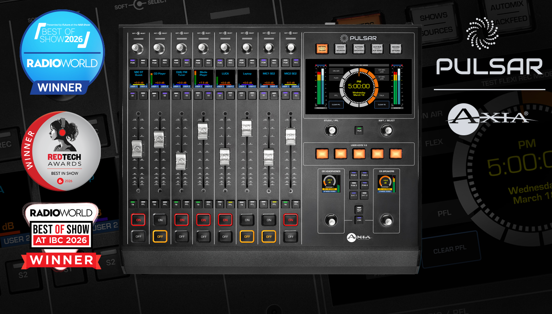552x314 pixels.
Task: Click the Automix / Backfeed button
Action: [359, 49]
